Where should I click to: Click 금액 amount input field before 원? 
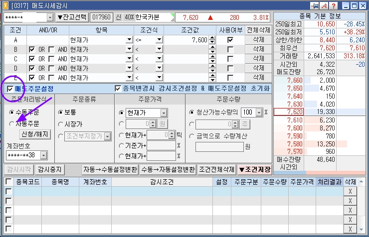coord(219,147)
